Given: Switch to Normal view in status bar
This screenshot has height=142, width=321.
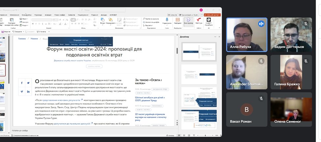Looking at the screenshot, I should pyautogui.click(x=179, y=135).
